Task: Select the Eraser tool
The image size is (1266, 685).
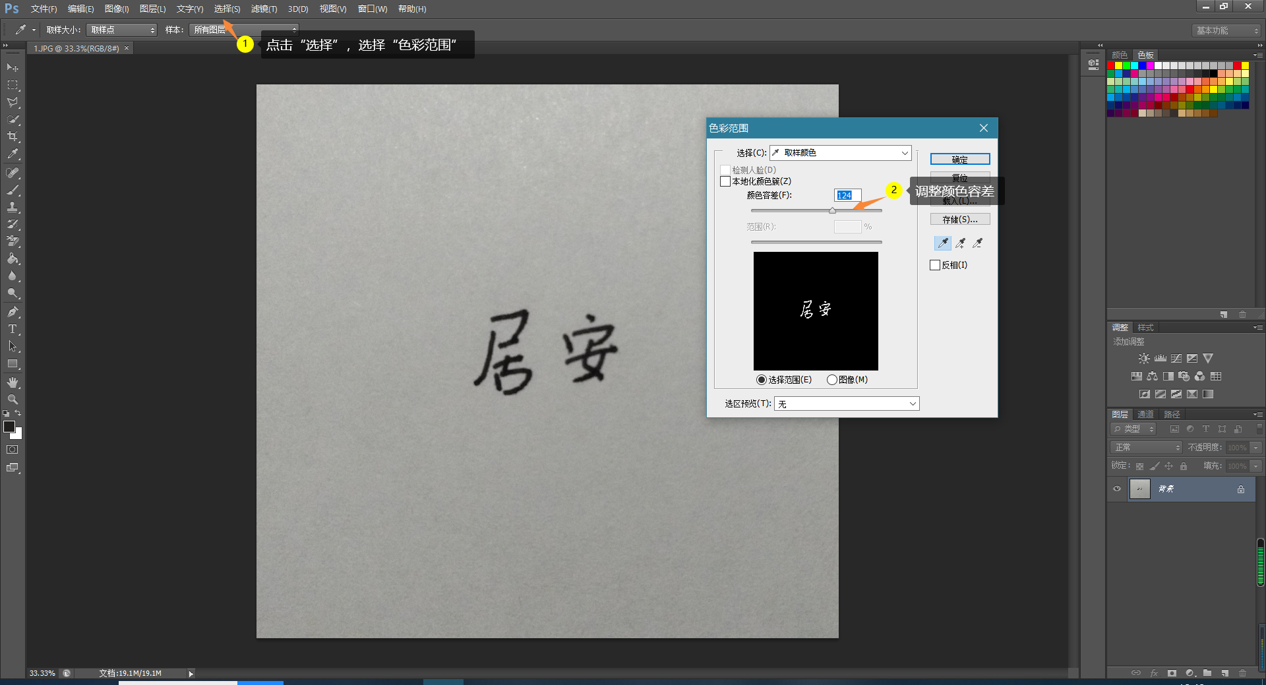Action: pos(13,241)
